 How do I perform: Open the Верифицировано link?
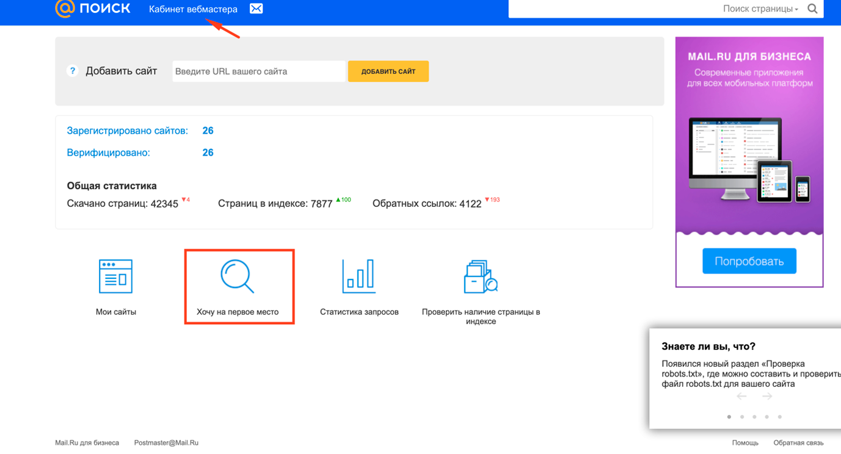point(108,153)
